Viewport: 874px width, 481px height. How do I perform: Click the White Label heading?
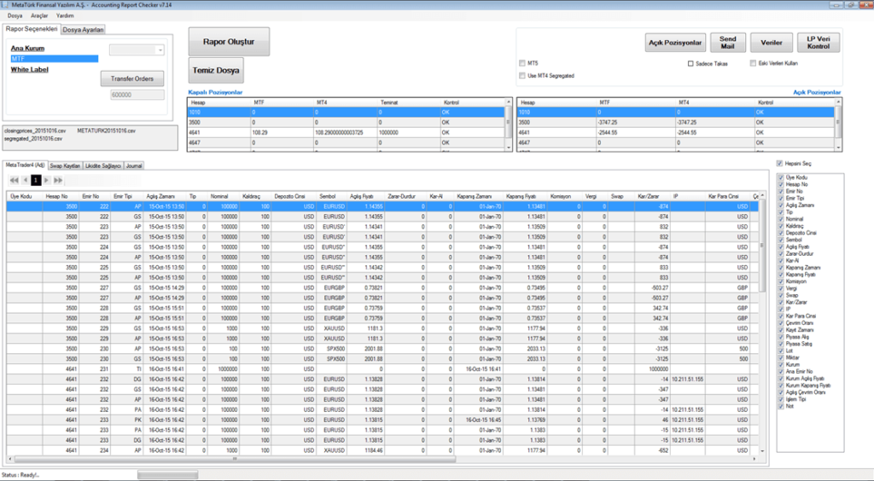pos(30,70)
